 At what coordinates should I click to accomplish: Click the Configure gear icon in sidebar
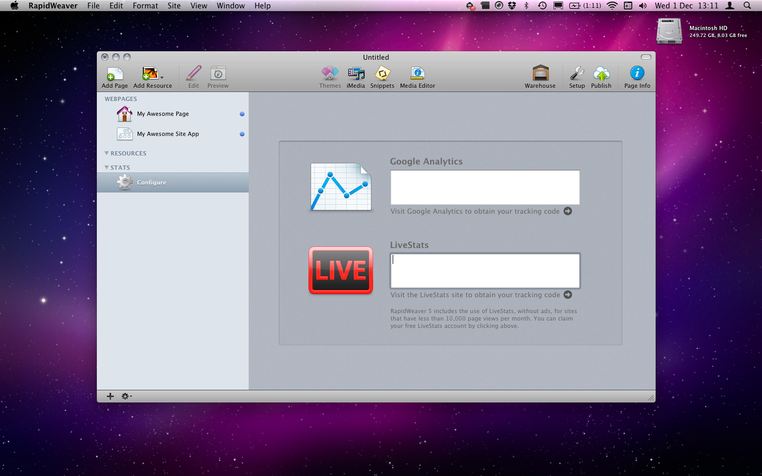click(125, 182)
